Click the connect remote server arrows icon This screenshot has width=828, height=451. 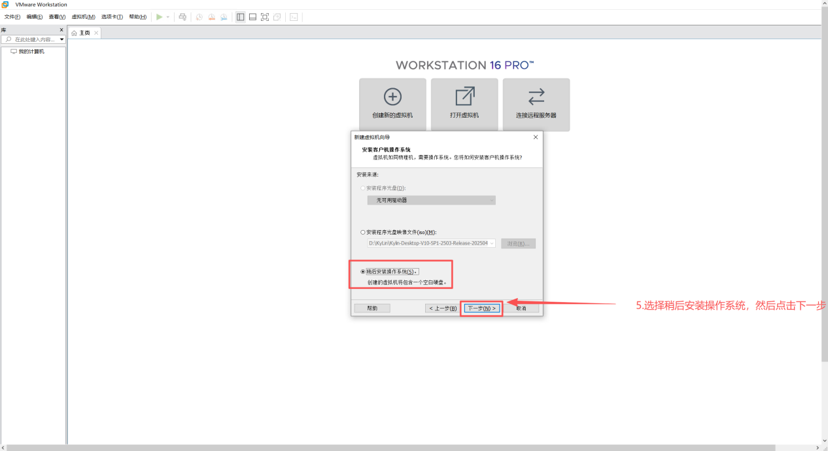coord(536,97)
